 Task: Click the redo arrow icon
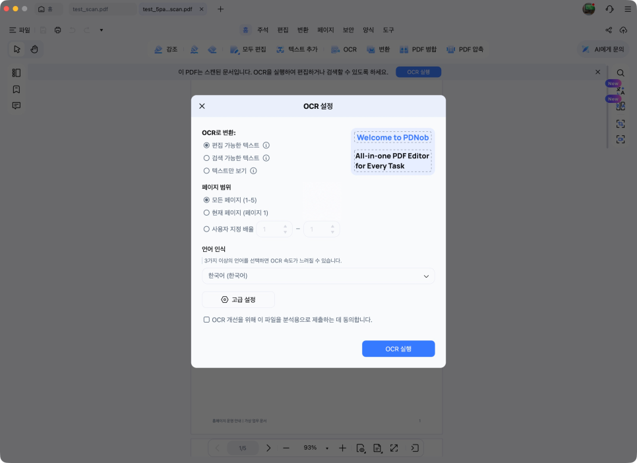pos(86,30)
